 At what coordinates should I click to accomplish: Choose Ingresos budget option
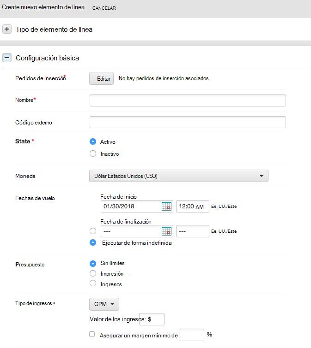[93, 283]
